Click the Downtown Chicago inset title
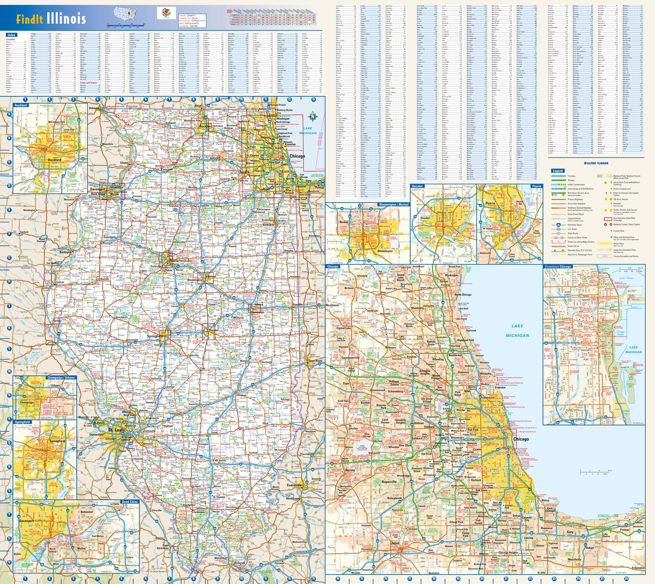Screen dimensions: 655x584 pyautogui.click(x=557, y=266)
